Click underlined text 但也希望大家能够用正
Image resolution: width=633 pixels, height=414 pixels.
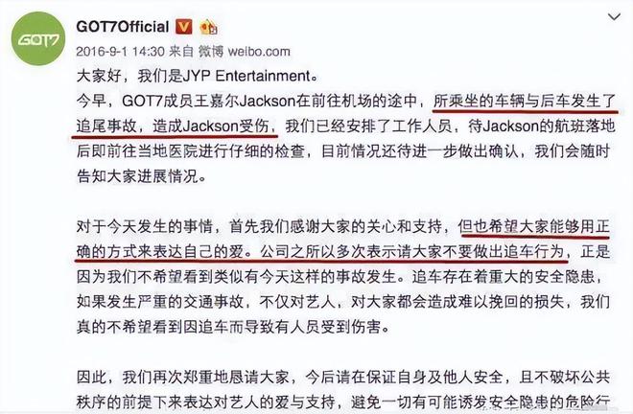tap(534, 227)
